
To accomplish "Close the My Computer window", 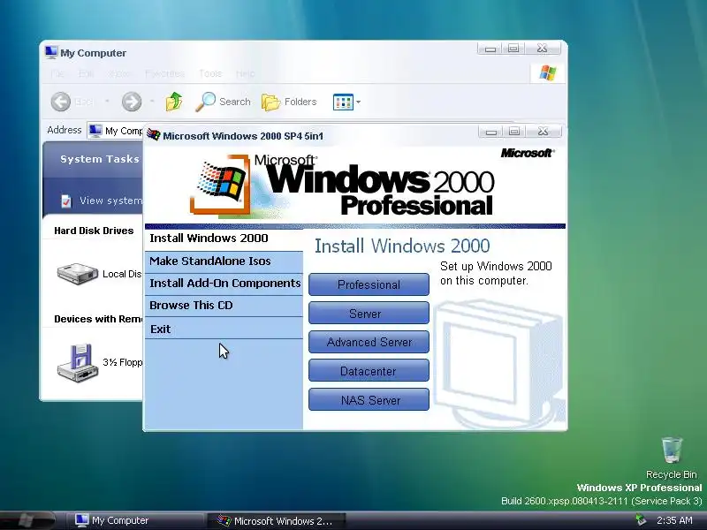I will (543, 49).
